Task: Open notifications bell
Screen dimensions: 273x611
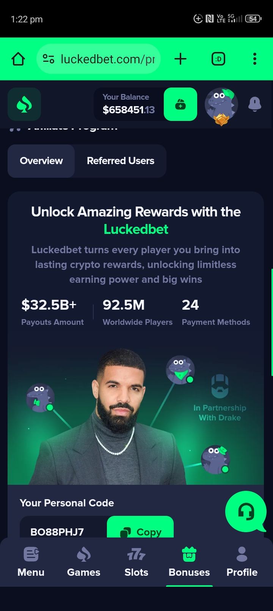Action: 254,104
